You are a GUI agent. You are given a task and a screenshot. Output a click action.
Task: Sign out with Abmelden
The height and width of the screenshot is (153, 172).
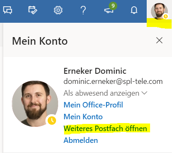[x=81, y=140]
